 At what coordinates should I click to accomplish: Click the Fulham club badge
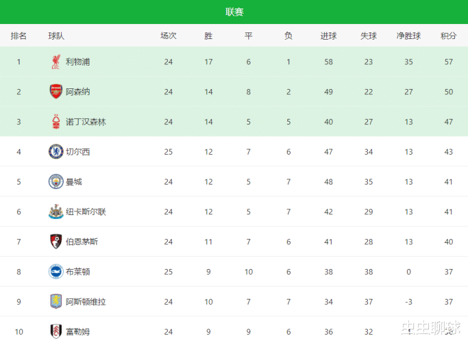(x=56, y=331)
